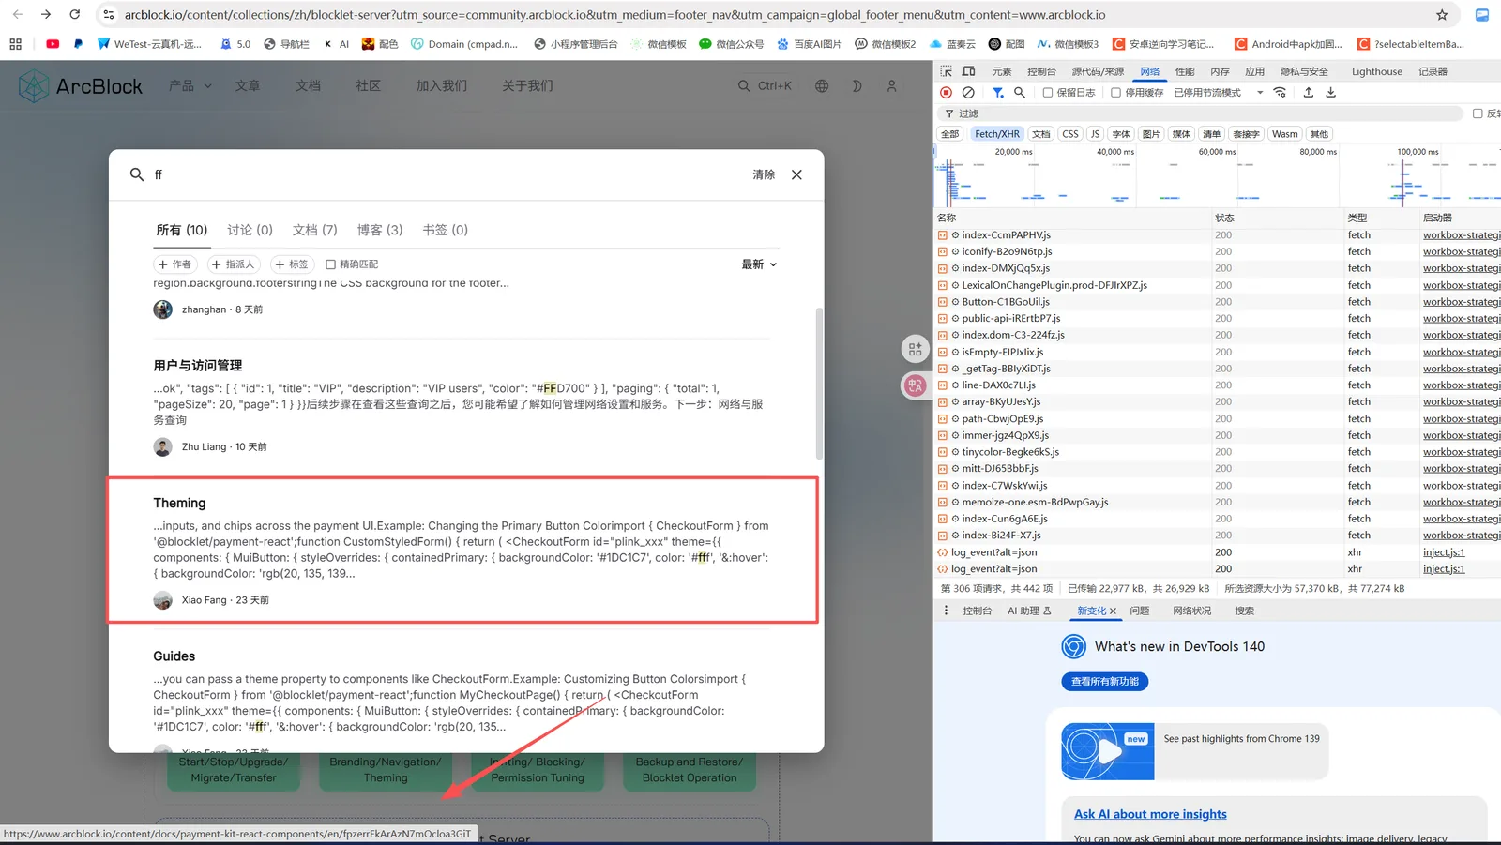Toggle the Wasm request type filter
This screenshot has width=1501, height=845.
pos(1285,134)
